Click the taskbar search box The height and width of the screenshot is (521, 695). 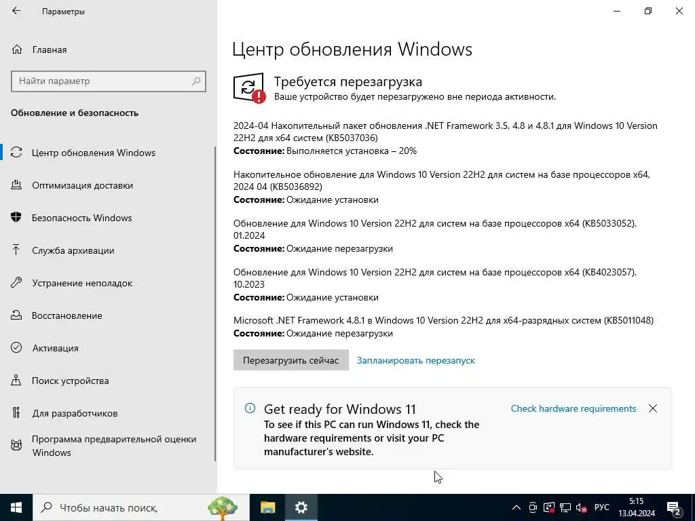pyautogui.click(x=141, y=507)
